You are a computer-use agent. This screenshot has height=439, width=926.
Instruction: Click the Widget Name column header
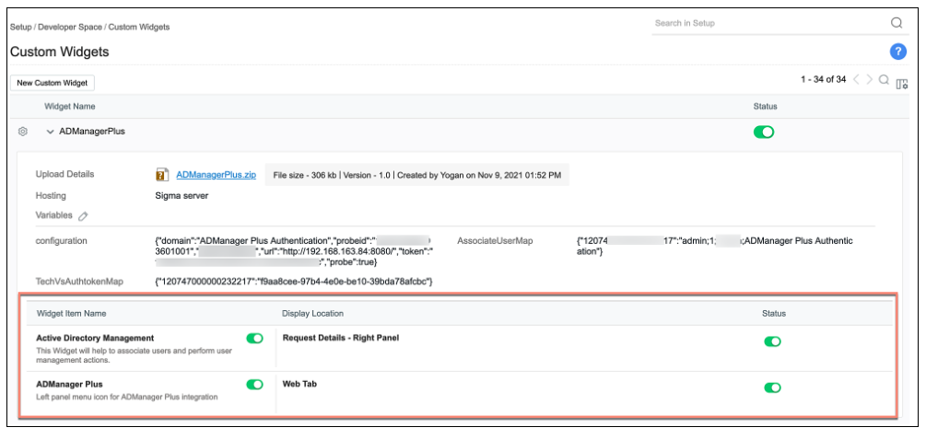coord(70,106)
